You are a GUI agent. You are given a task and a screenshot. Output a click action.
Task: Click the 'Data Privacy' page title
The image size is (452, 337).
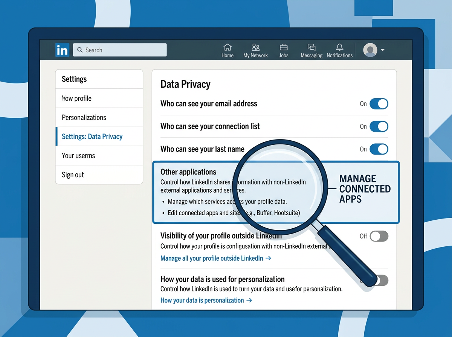coord(185,84)
